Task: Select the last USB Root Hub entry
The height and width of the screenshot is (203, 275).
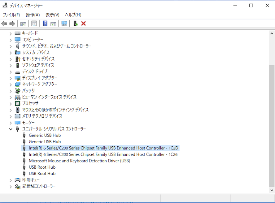Action: point(42,174)
